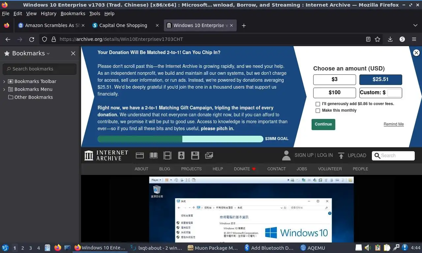Open the Internet Archive texts book icon
The height and width of the screenshot is (253, 422).
pos(154,155)
